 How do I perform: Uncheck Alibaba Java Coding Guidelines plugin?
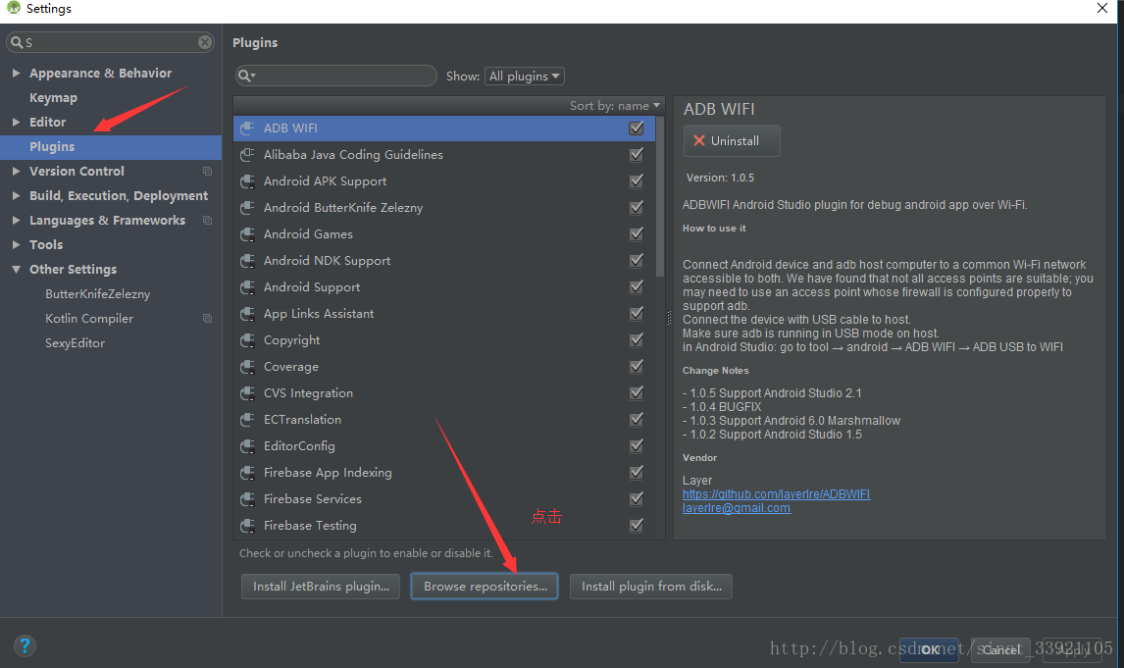click(x=636, y=155)
